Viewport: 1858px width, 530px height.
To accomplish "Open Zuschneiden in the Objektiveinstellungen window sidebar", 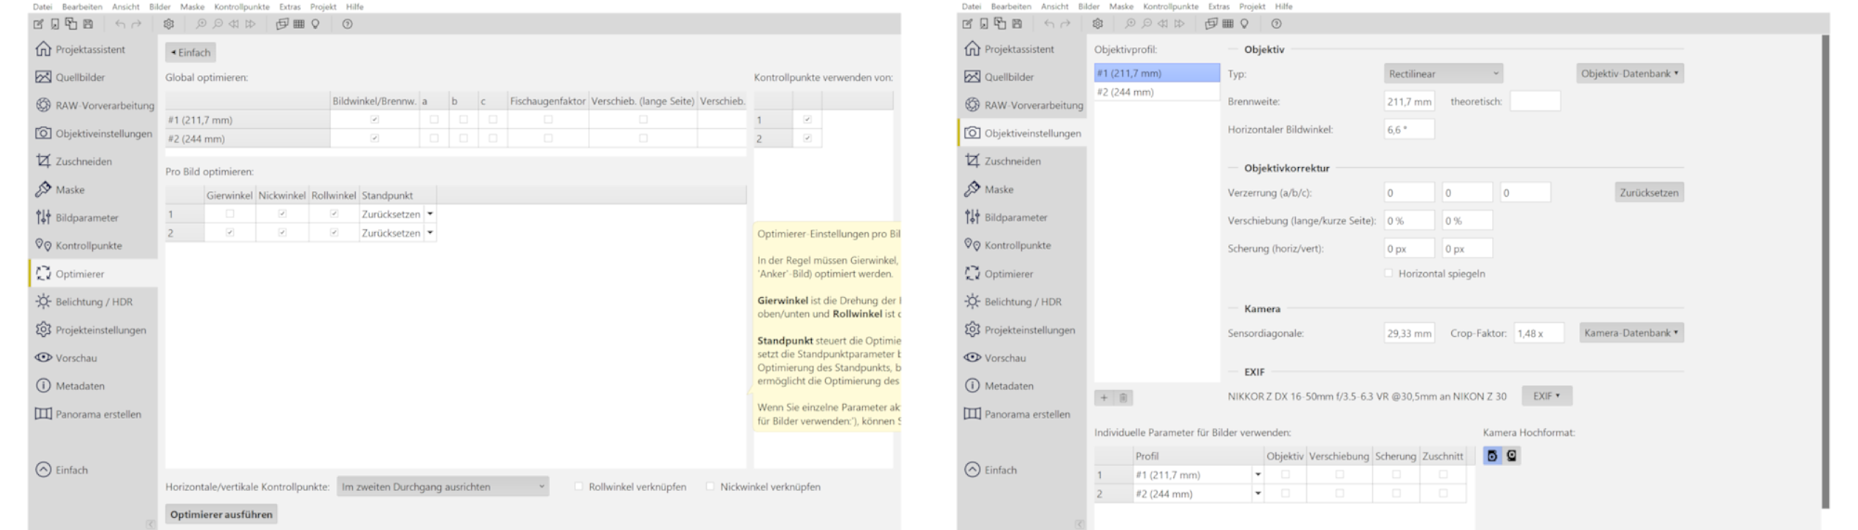I will 1012,161.
